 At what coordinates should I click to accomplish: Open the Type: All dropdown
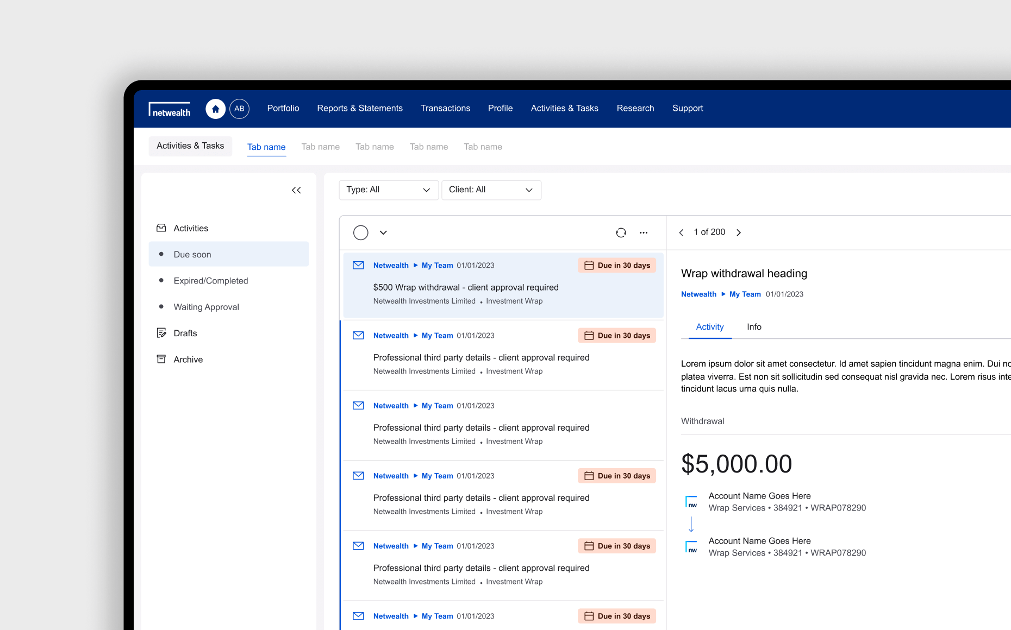tap(388, 190)
